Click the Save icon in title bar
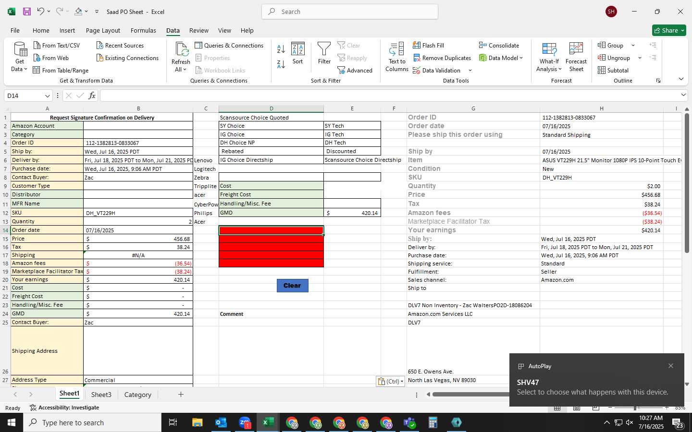The image size is (692, 432). click(x=27, y=12)
